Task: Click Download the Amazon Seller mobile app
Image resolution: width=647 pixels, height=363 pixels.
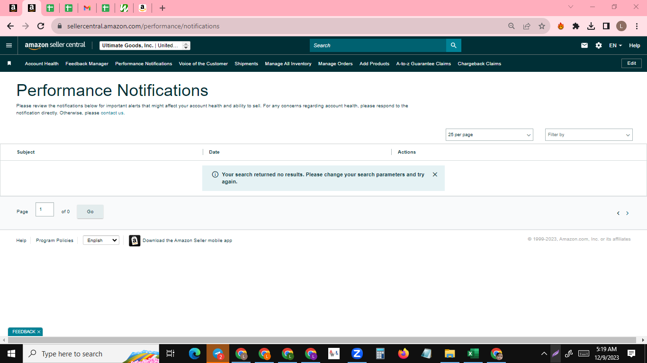Action: [x=187, y=241]
